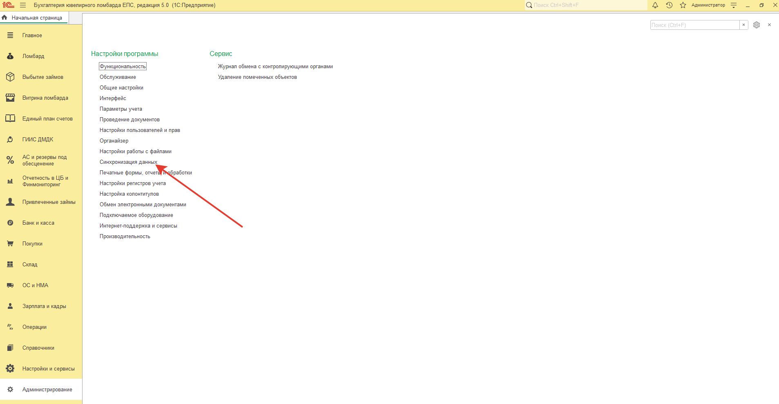Open Обмен электронными документами link

pos(143,205)
